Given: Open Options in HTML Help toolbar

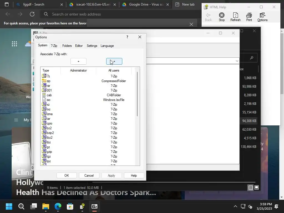Looking at the screenshot, I should click(x=262, y=17).
